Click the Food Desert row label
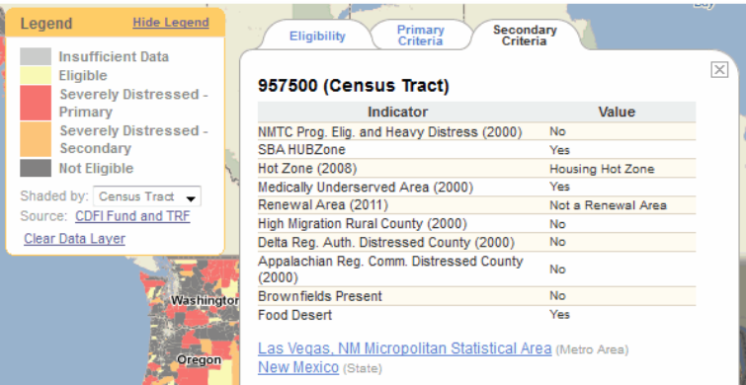The image size is (746, 385). point(295,315)
